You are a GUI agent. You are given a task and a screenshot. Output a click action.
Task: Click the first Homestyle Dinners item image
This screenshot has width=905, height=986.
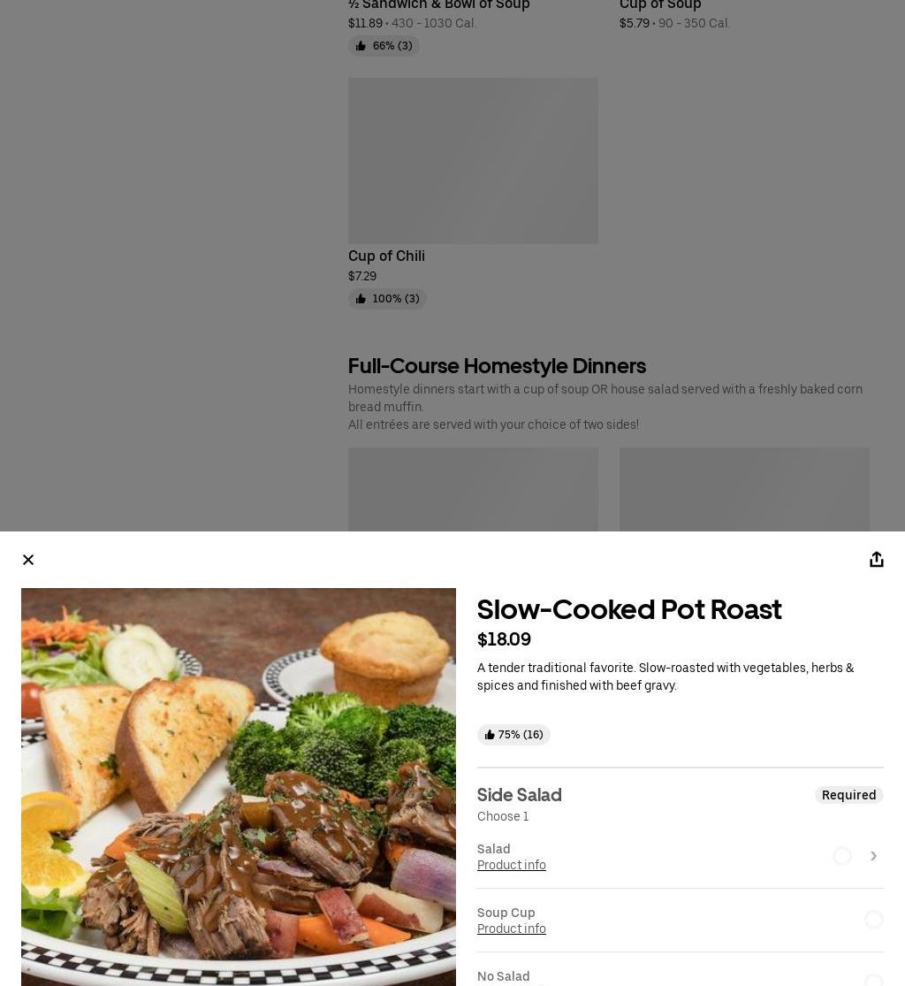coord(473,489)
